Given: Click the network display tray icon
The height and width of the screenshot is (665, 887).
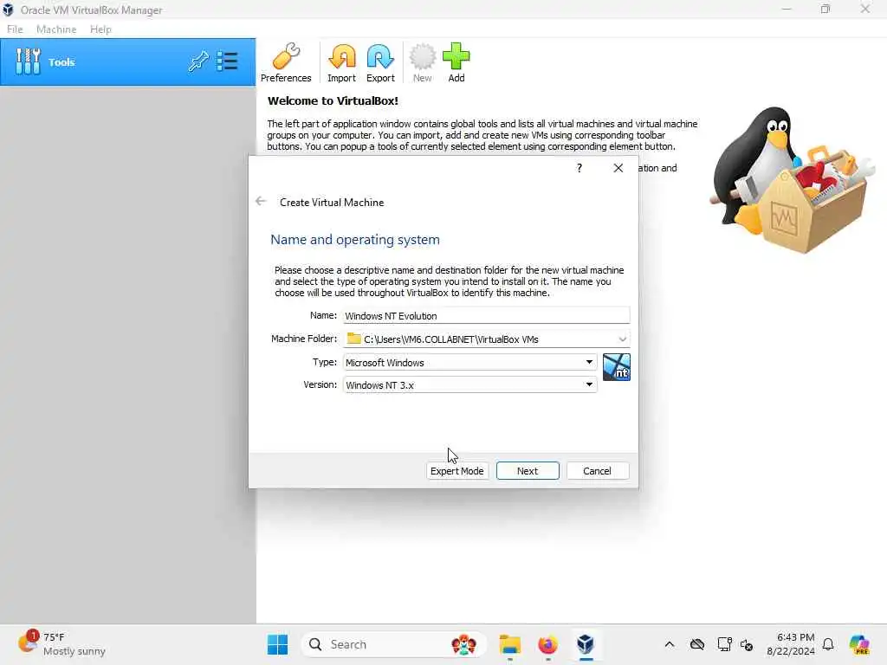Looking at the screenshot, I should (x=724, y=644).
